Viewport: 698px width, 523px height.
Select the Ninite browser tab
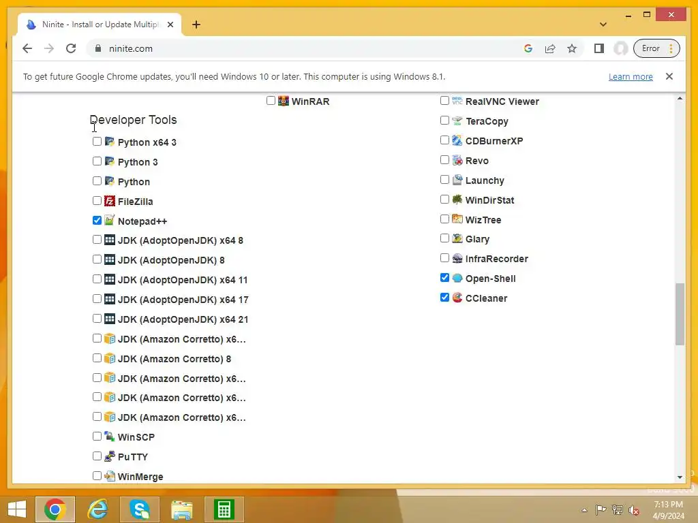point(100,25)
